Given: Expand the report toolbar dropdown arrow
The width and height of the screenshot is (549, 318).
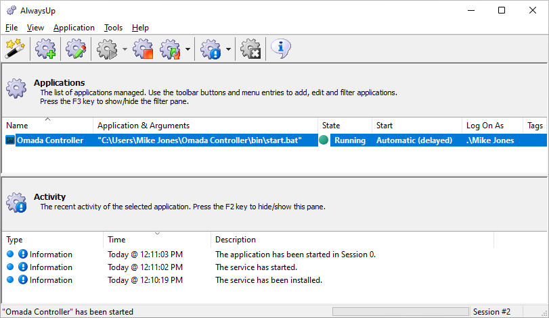Looking at the screenshot, I should click(x=228, y=49).
